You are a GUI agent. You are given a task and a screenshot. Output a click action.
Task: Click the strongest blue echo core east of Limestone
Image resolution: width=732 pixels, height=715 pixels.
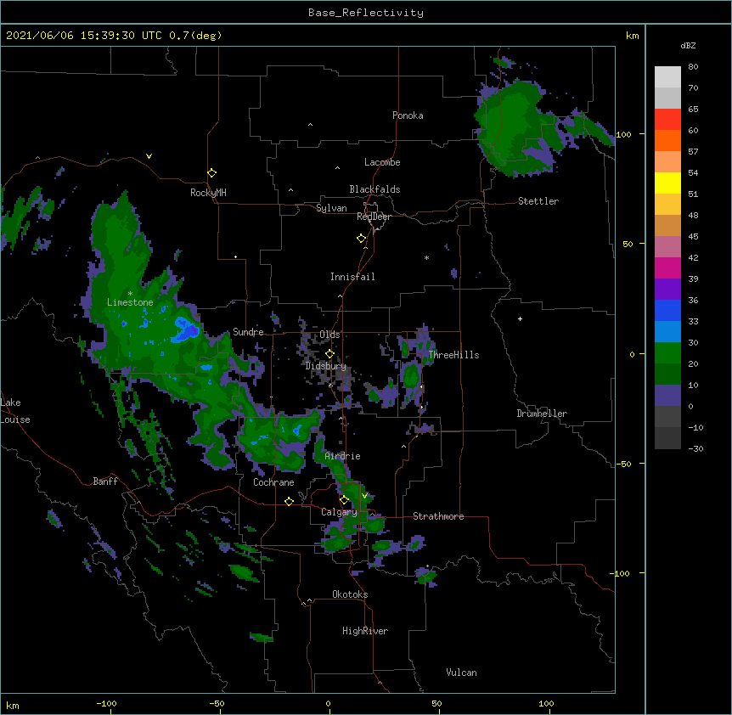point(187,329)
